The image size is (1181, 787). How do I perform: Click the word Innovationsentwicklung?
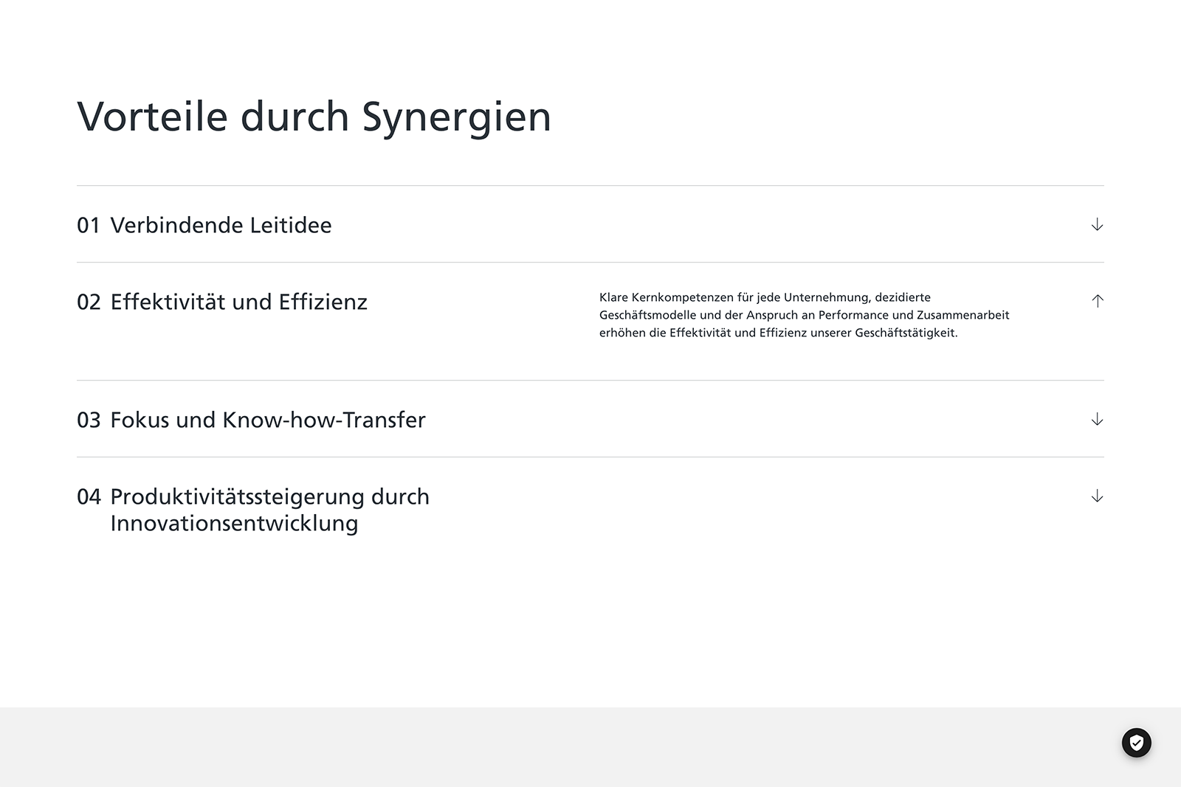[234, 523]
